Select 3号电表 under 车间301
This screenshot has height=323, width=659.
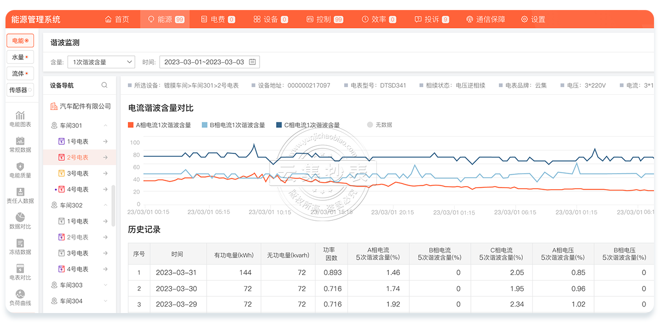77,173
